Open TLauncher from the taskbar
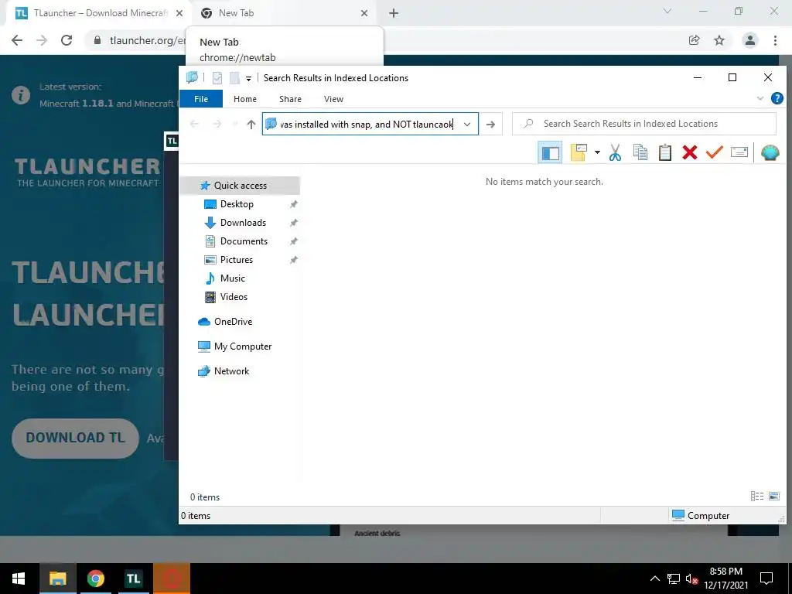 133,579
